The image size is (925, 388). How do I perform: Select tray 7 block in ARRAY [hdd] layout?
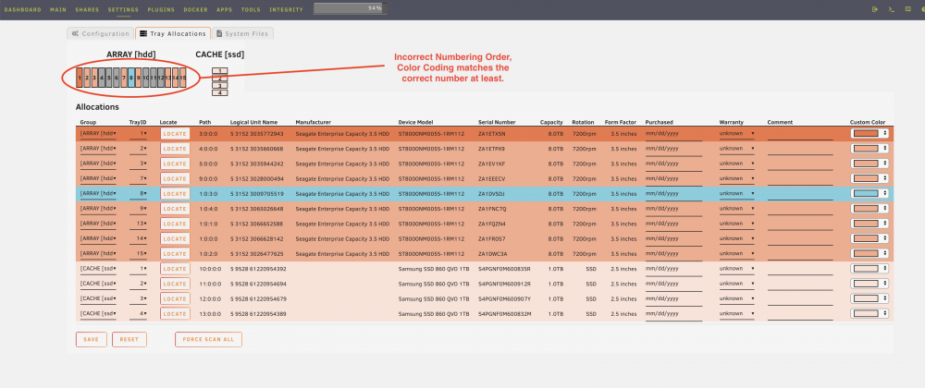(124, 78)
